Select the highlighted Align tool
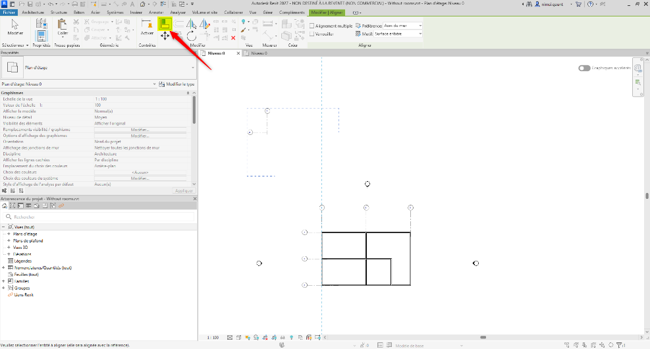The height and width of the screenshot is (349, 650). [165, 24]
